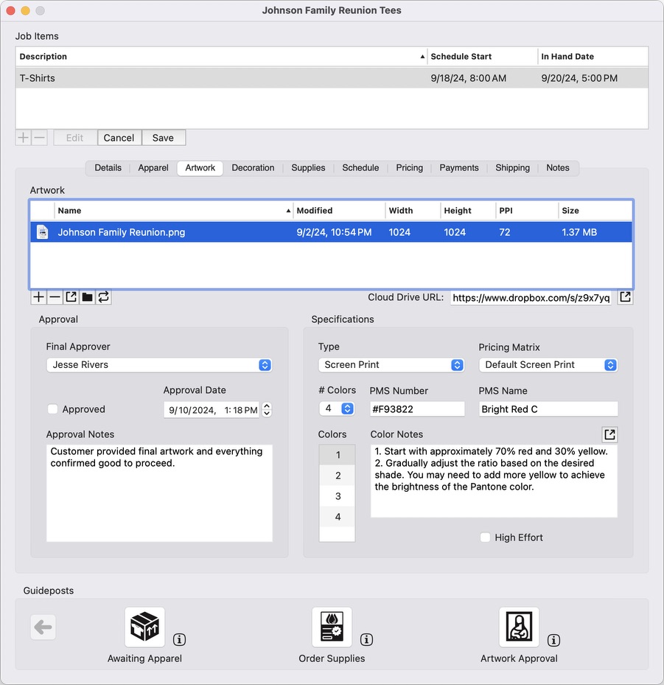Click the Artwork Approval guidepost icon
The image size is (664, 685).
coord(519,627)
